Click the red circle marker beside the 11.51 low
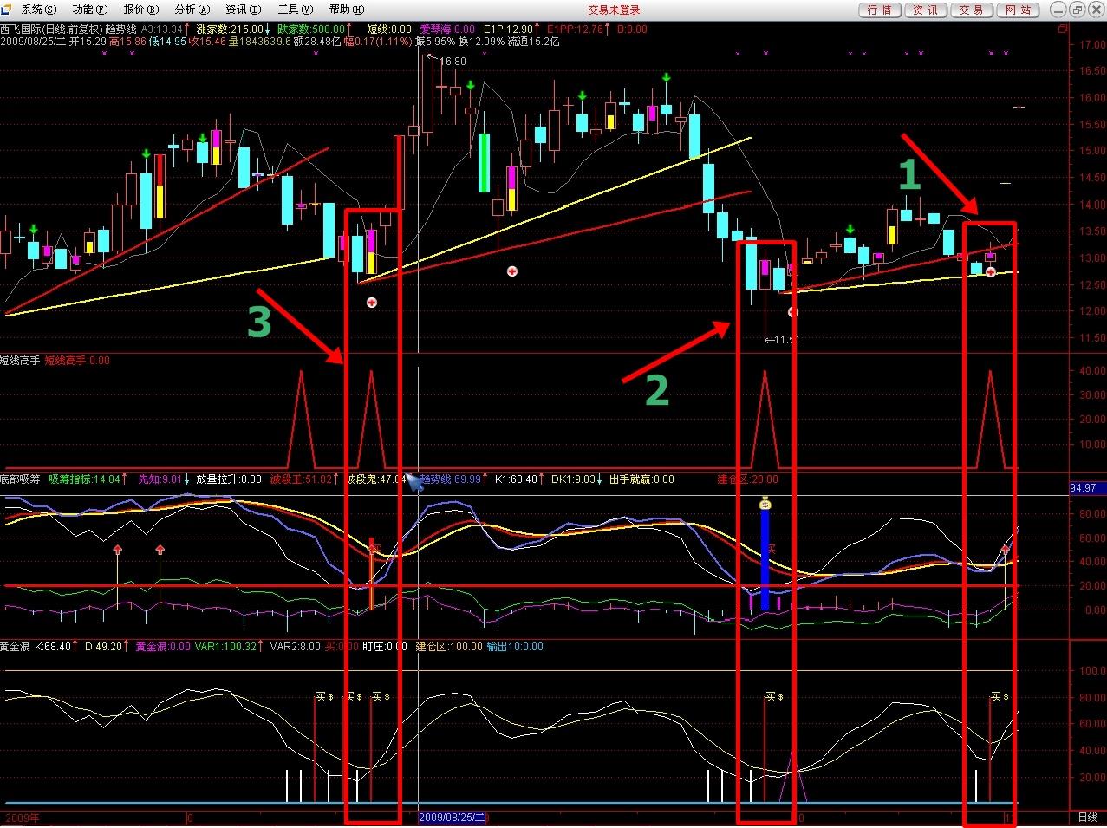Image resolution: width=1107 pixels, height=828 pixels. pos(792,311)
